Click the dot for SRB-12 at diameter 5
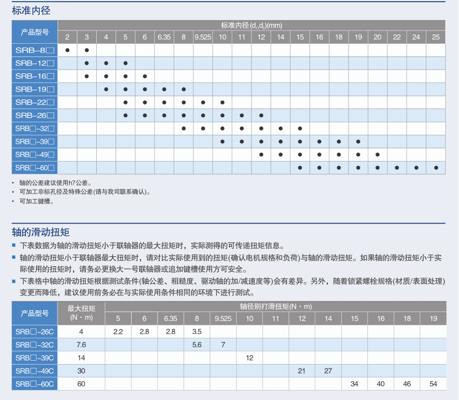The image size is (459, 400). pyautogui.click(x=126, y=63)
